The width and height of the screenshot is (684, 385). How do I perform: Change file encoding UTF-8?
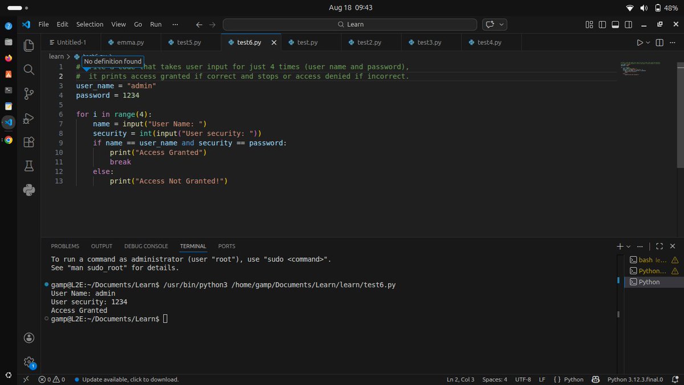coord(523,379)
